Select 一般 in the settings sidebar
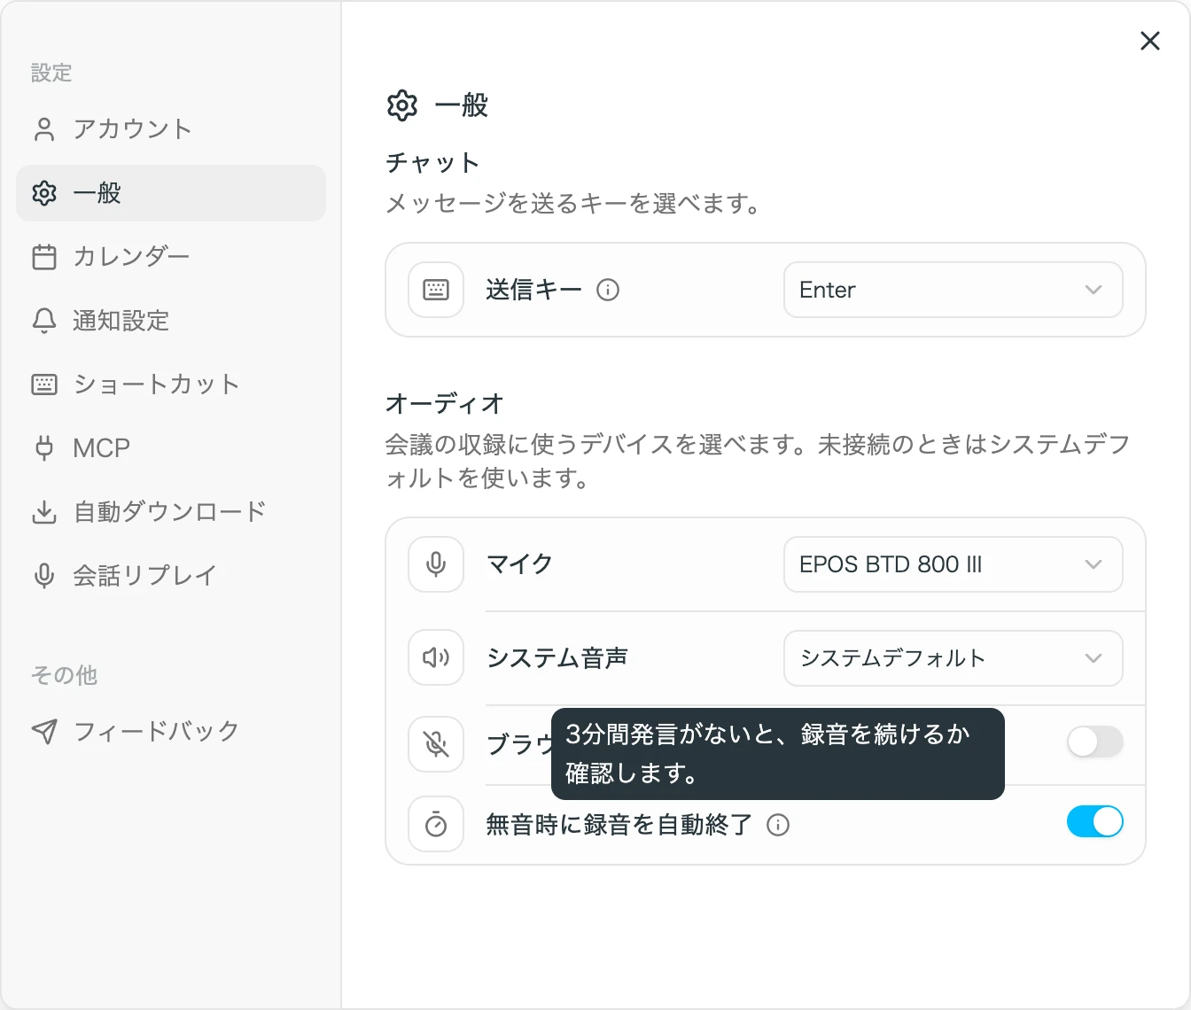The width and height of the screenshot is (1191, 1010). [x=171, y=193]
